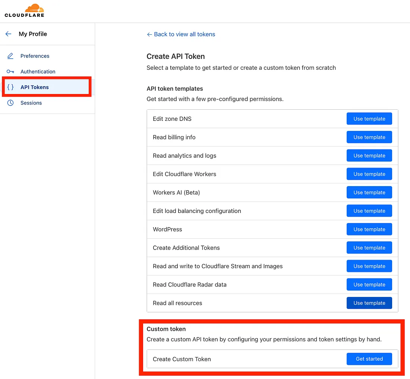Click 'Select a template to get started' text
Viewport: 410px width, 379px height.
241,68
